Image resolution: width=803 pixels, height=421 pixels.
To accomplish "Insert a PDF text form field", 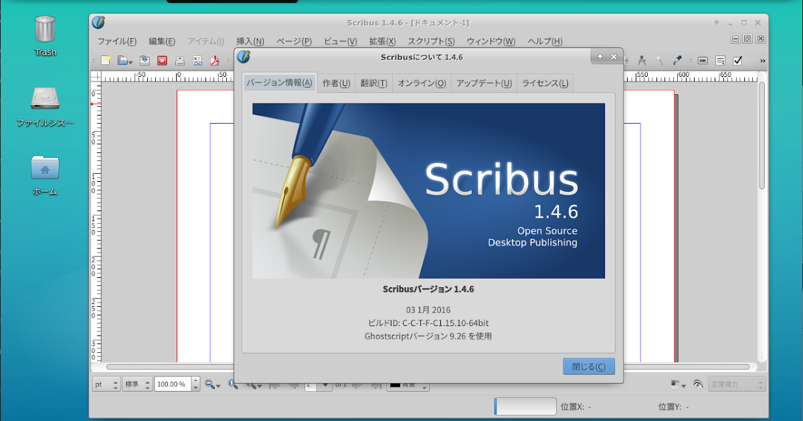I will coord(720,61).
